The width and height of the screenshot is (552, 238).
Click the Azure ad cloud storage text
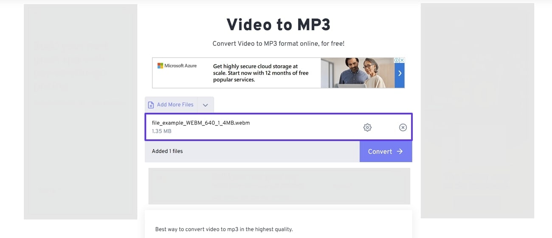(261, 73)
